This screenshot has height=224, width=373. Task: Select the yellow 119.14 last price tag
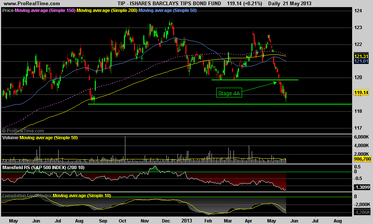point(361,92)
